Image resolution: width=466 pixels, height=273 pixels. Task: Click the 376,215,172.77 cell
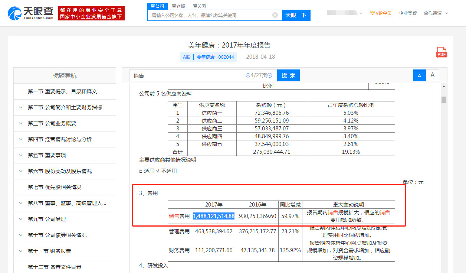[x=257, y=231]
